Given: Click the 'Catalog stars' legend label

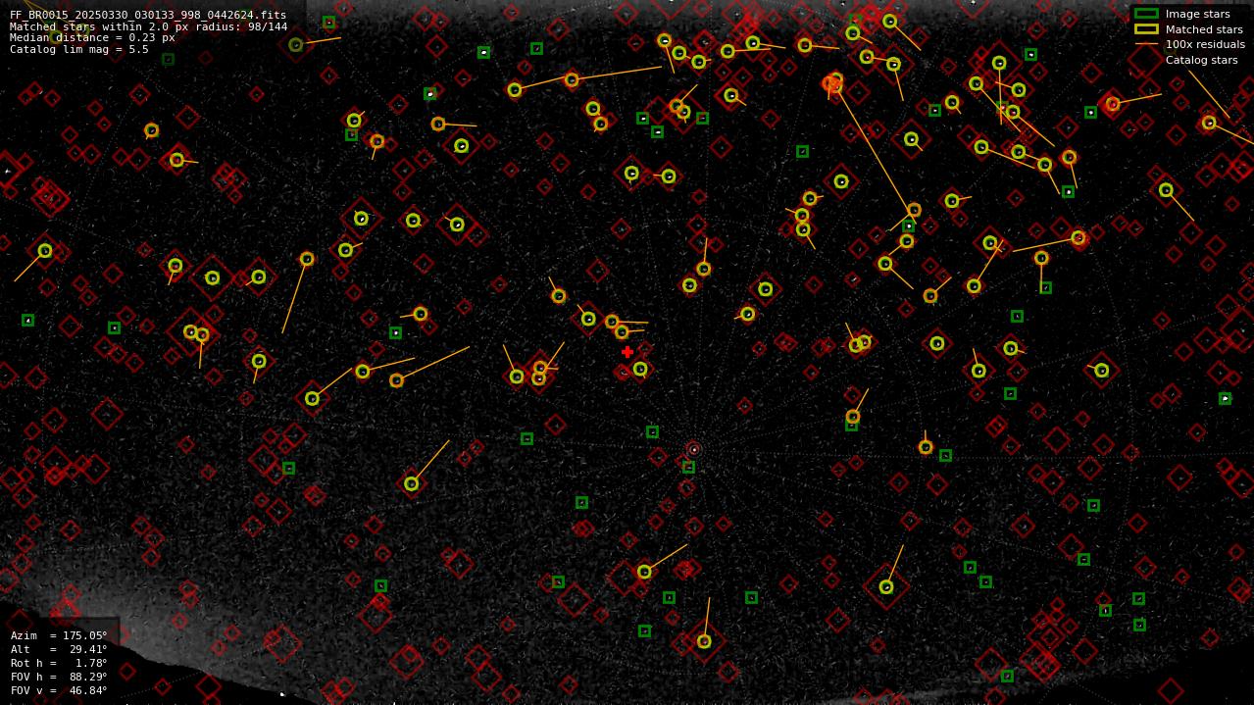Looking at the screenshot, I should [x=1201, y=60].
